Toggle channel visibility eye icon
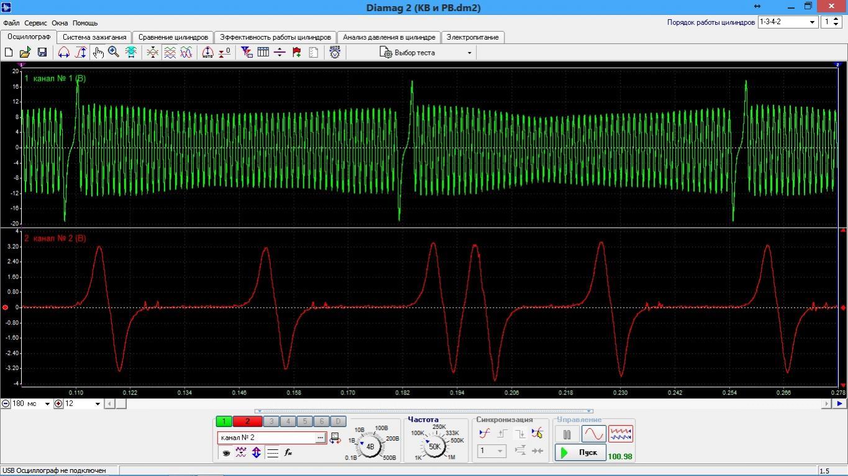The image size is (848, 476). (x=226, y=453)
